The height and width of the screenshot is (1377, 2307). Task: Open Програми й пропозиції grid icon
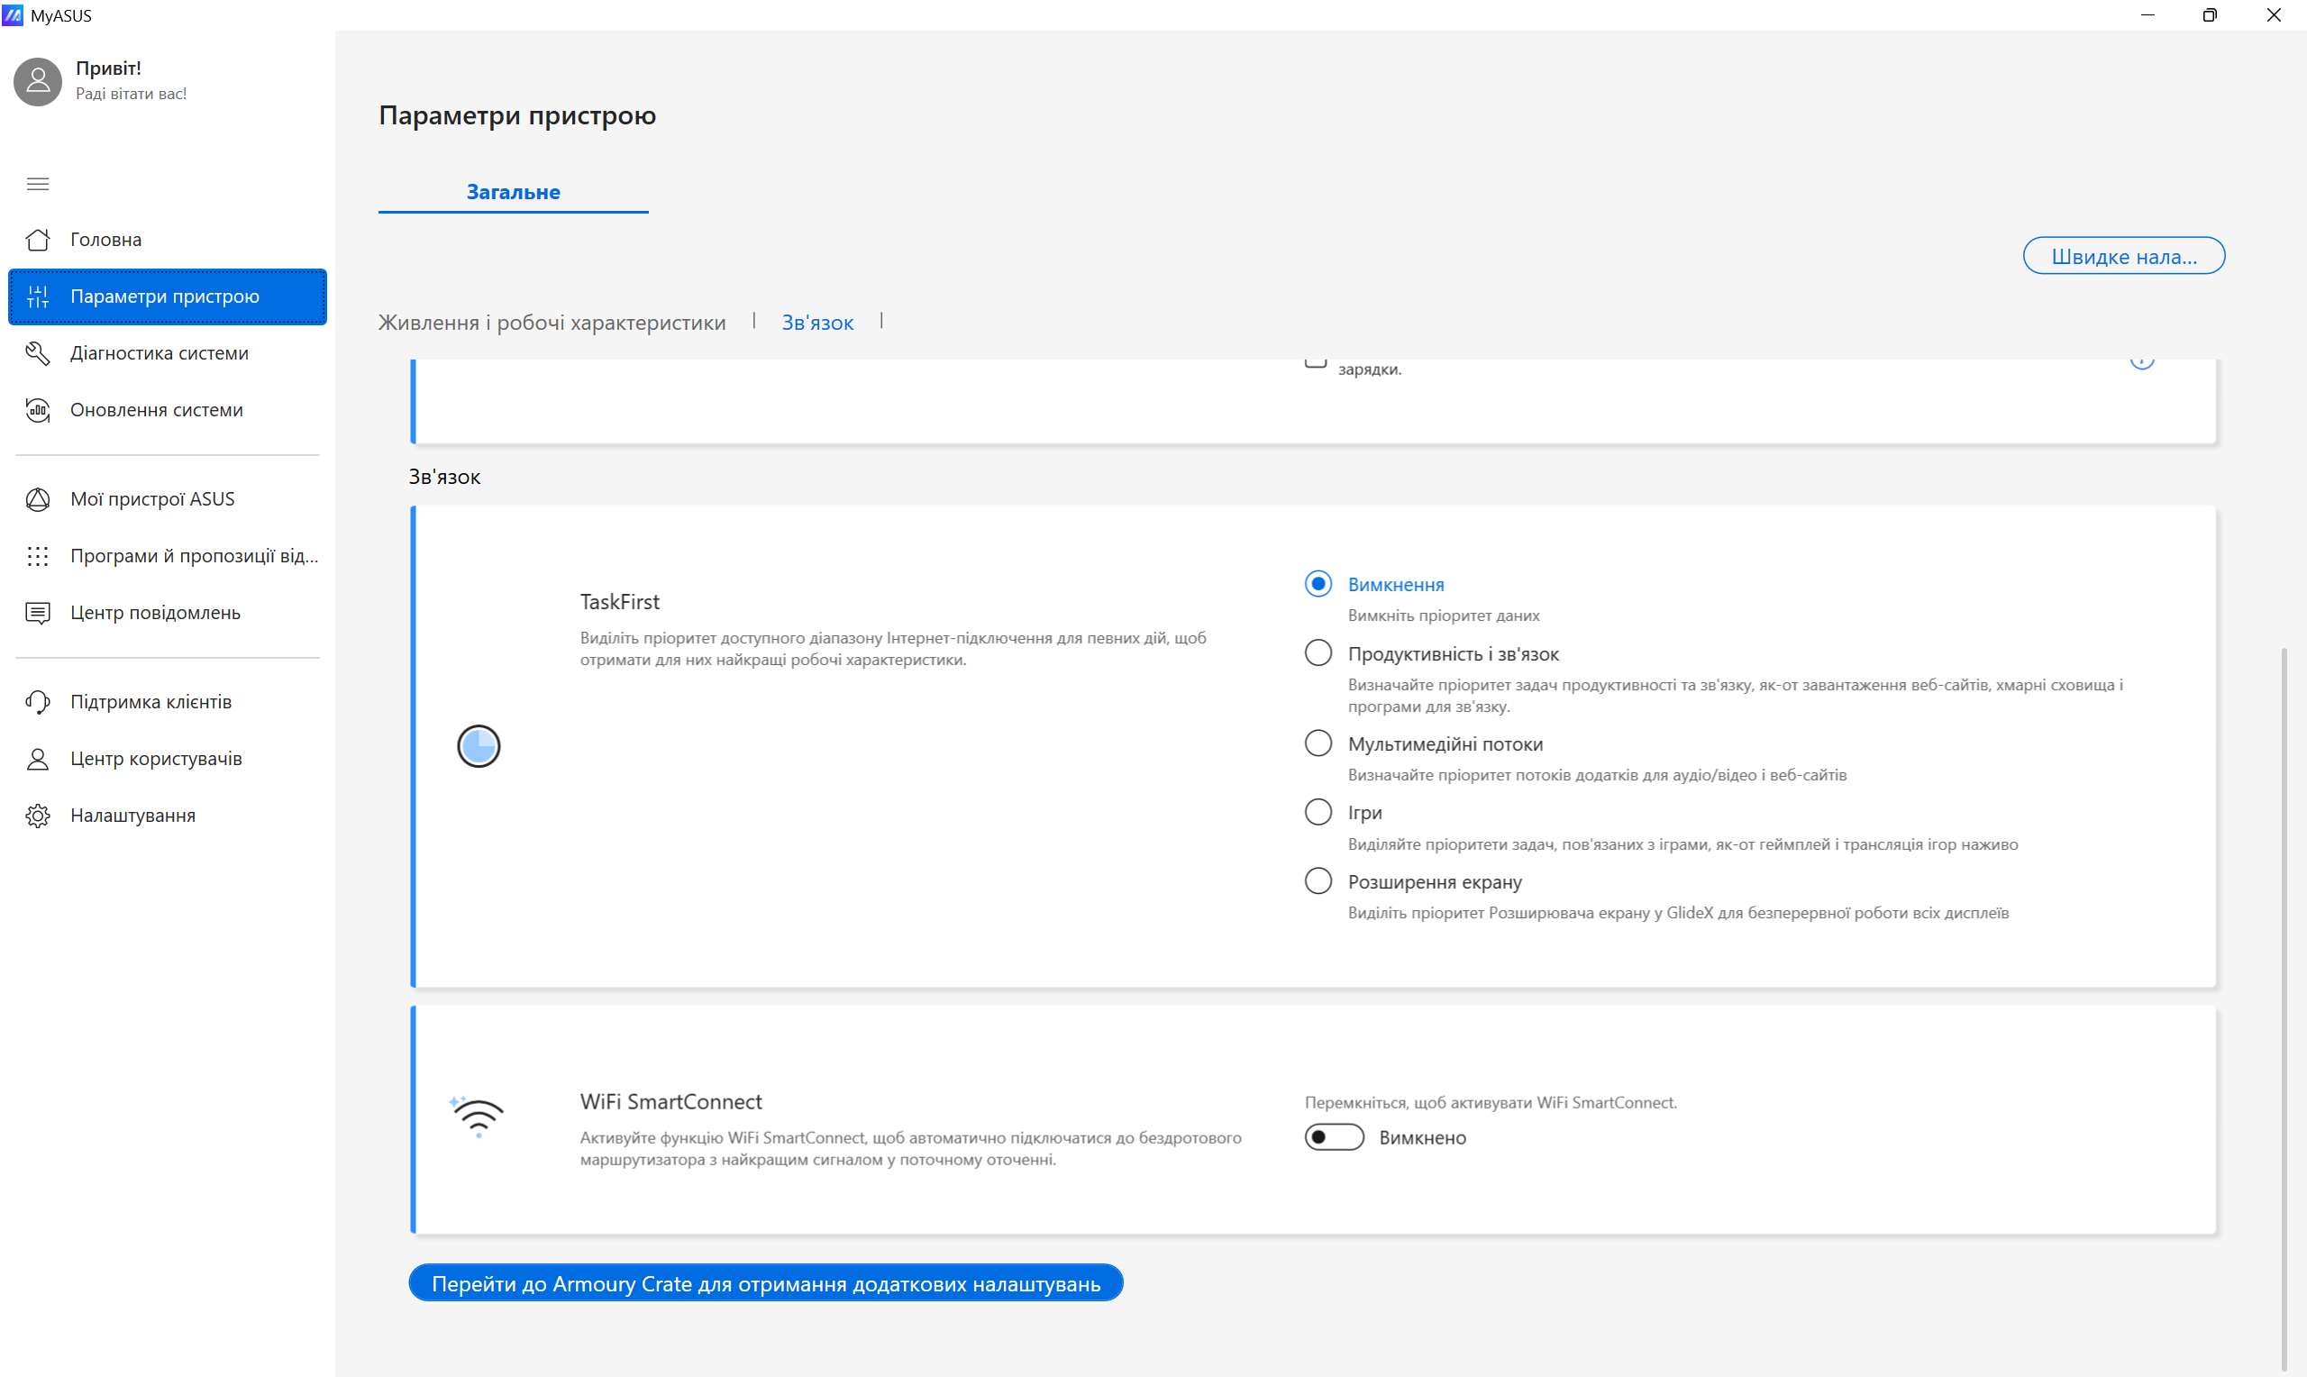pos(37,556)
